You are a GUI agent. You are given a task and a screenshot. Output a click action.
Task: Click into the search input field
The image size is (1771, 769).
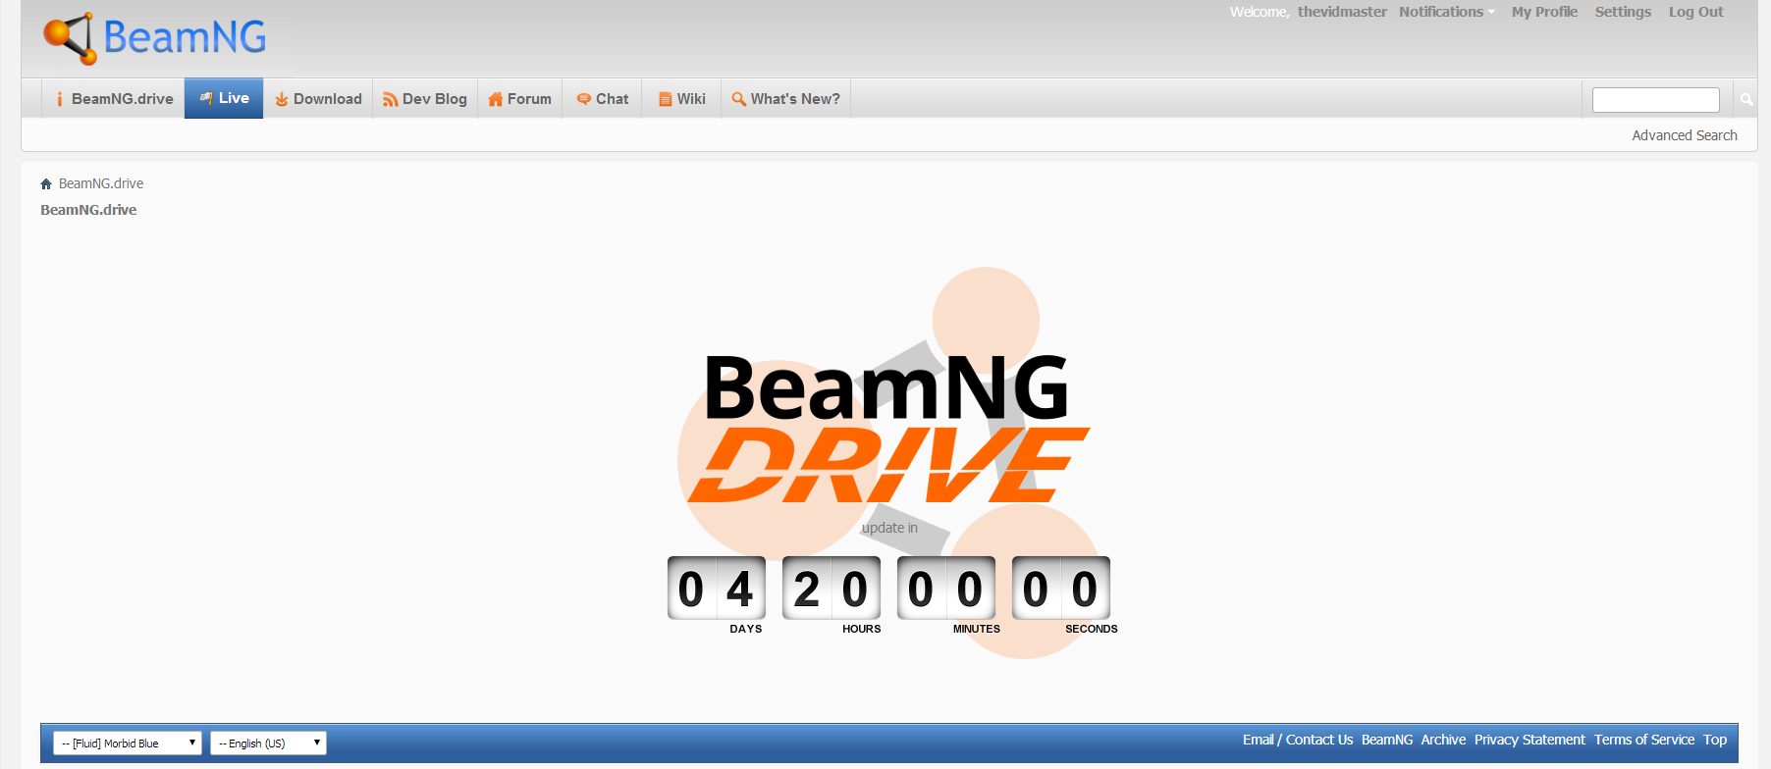coord(1656,99)
